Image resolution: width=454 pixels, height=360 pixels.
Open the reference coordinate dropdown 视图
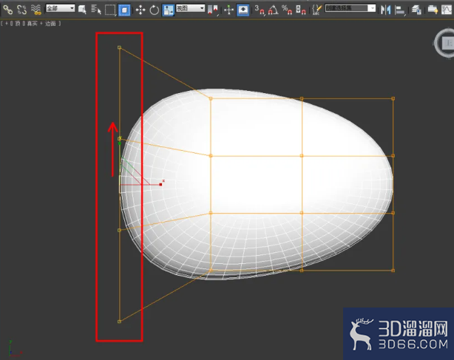click(190, 8)
